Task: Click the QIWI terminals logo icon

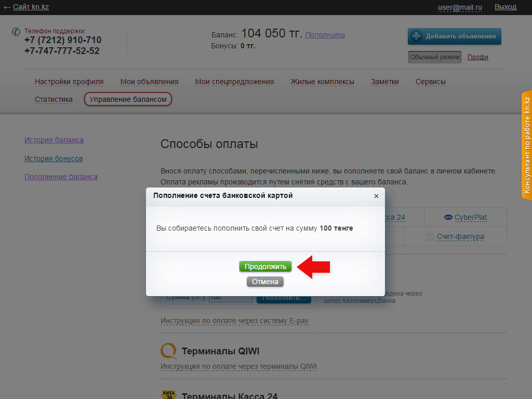Action: click(x=168, y=352)
